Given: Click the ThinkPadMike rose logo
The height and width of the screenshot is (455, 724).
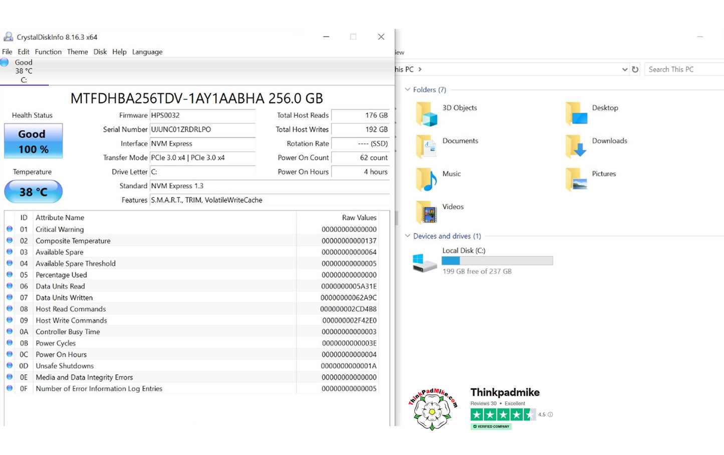Looking at the screenshot, I should (432, 409).
